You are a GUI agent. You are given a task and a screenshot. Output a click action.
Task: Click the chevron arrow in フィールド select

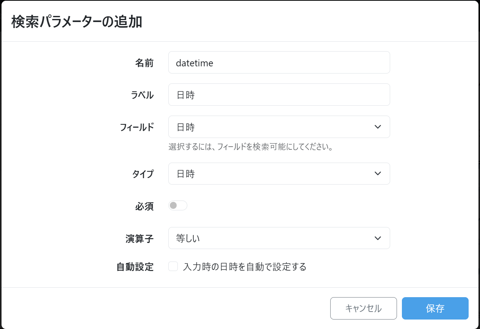point(378,127)
